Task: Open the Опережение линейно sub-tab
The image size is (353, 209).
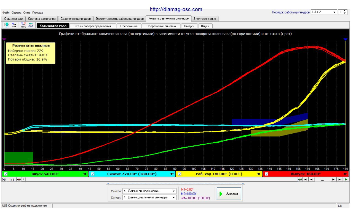Action: pos(161,26)
